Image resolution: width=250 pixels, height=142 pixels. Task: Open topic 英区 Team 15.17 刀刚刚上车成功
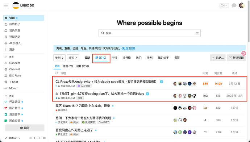pos(83,106)
